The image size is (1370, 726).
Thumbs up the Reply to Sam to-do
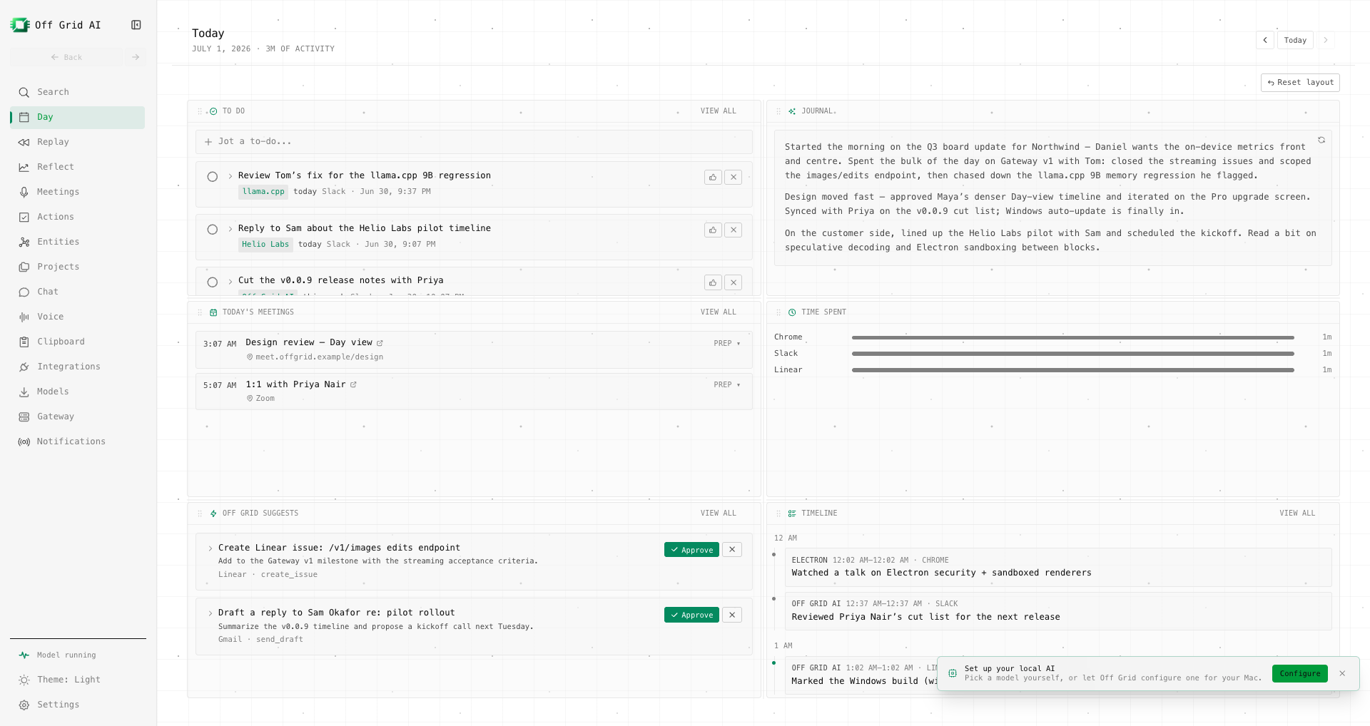click(x=713, y=230)
